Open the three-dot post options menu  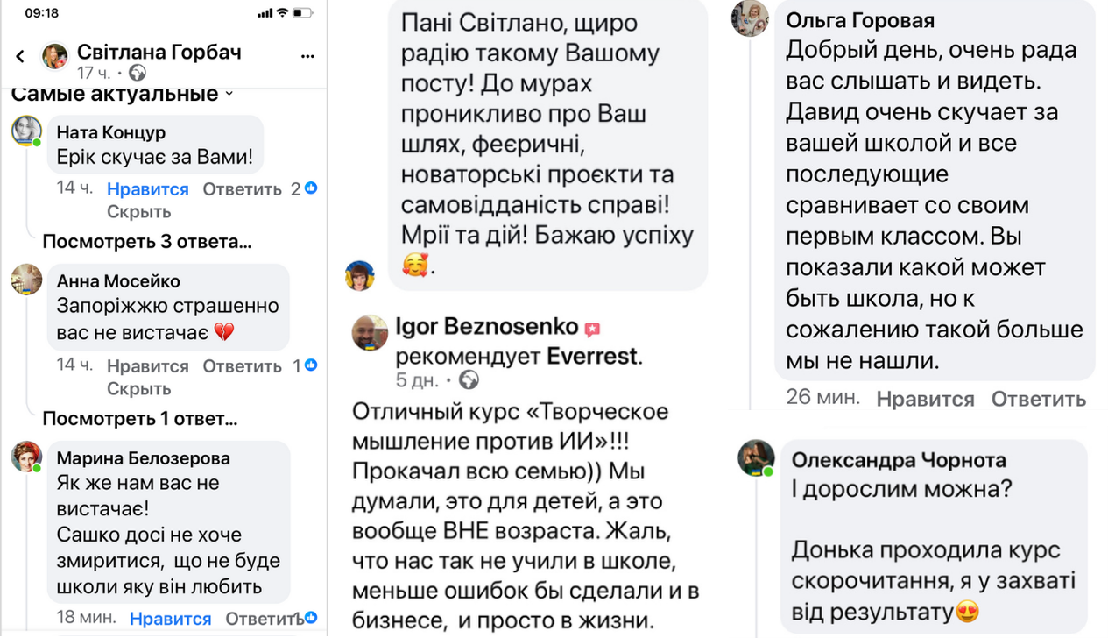coord(307,55)
